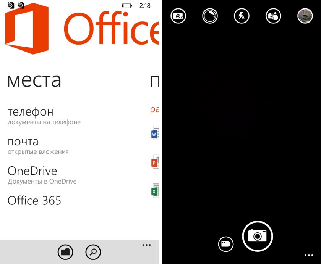Tap the Office logo at top
The height and width of the screenshot is (264, 321).
click(x=27, y=28)
